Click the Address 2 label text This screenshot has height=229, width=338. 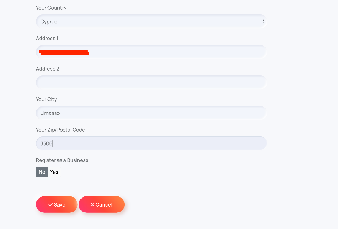(47, 69)
